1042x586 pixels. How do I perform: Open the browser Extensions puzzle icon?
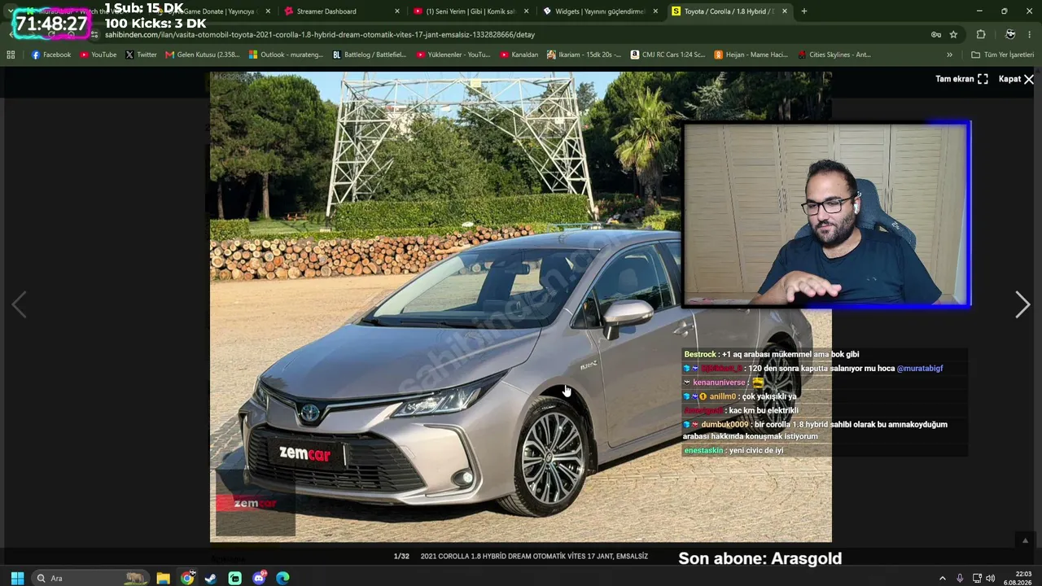pyautogui.click(x=981, y=34)
